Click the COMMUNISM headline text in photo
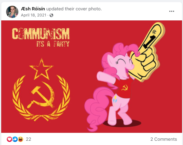Image resolution: width=183 pixels, height=145 pixels. click(x=41, y=34)
